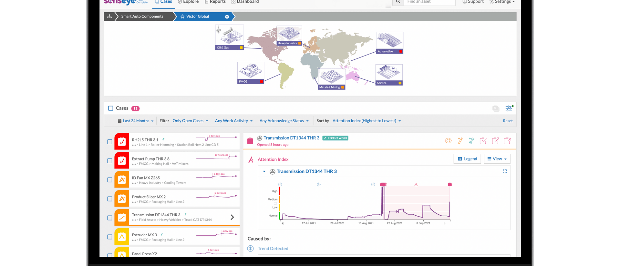
Task: Click the wrench add-work icon
Action: [x=471, y=141]
